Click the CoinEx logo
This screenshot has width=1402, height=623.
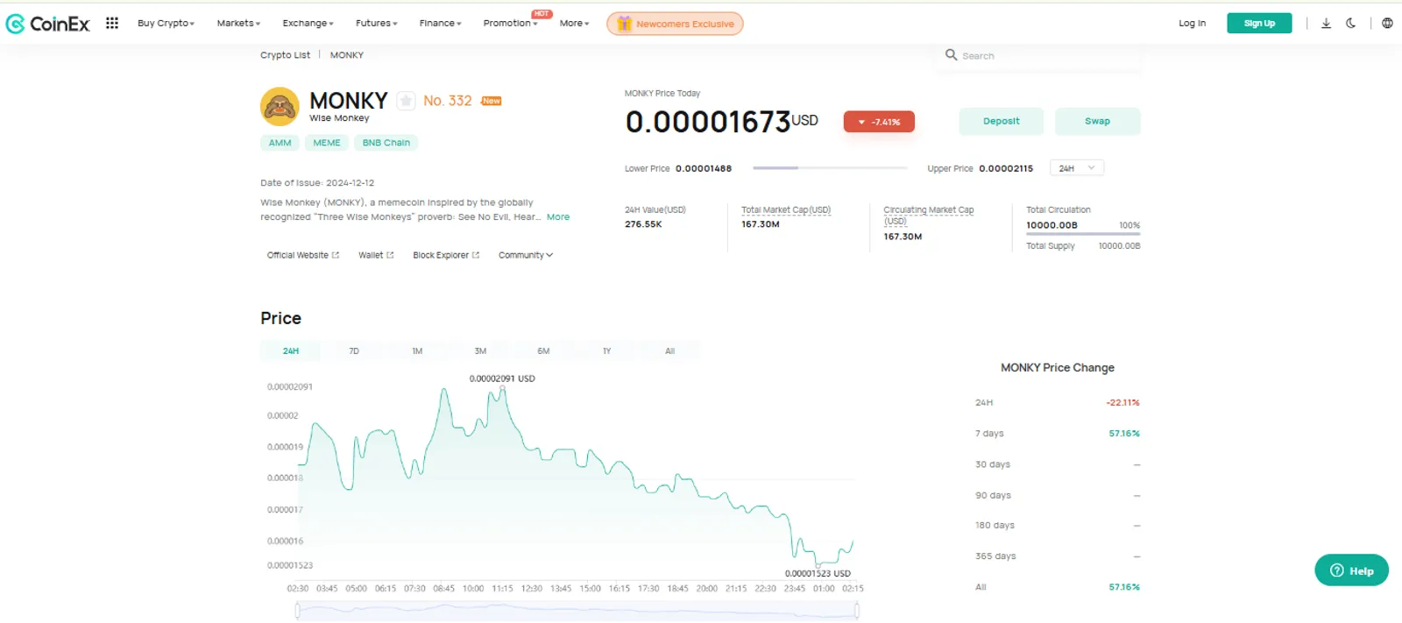47,24
